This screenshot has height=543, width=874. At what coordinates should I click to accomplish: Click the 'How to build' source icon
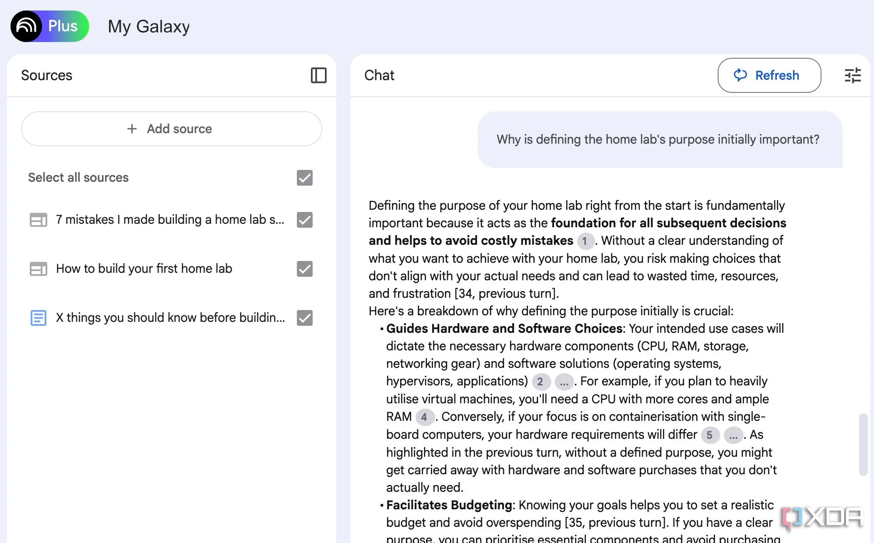pos(38,268)
